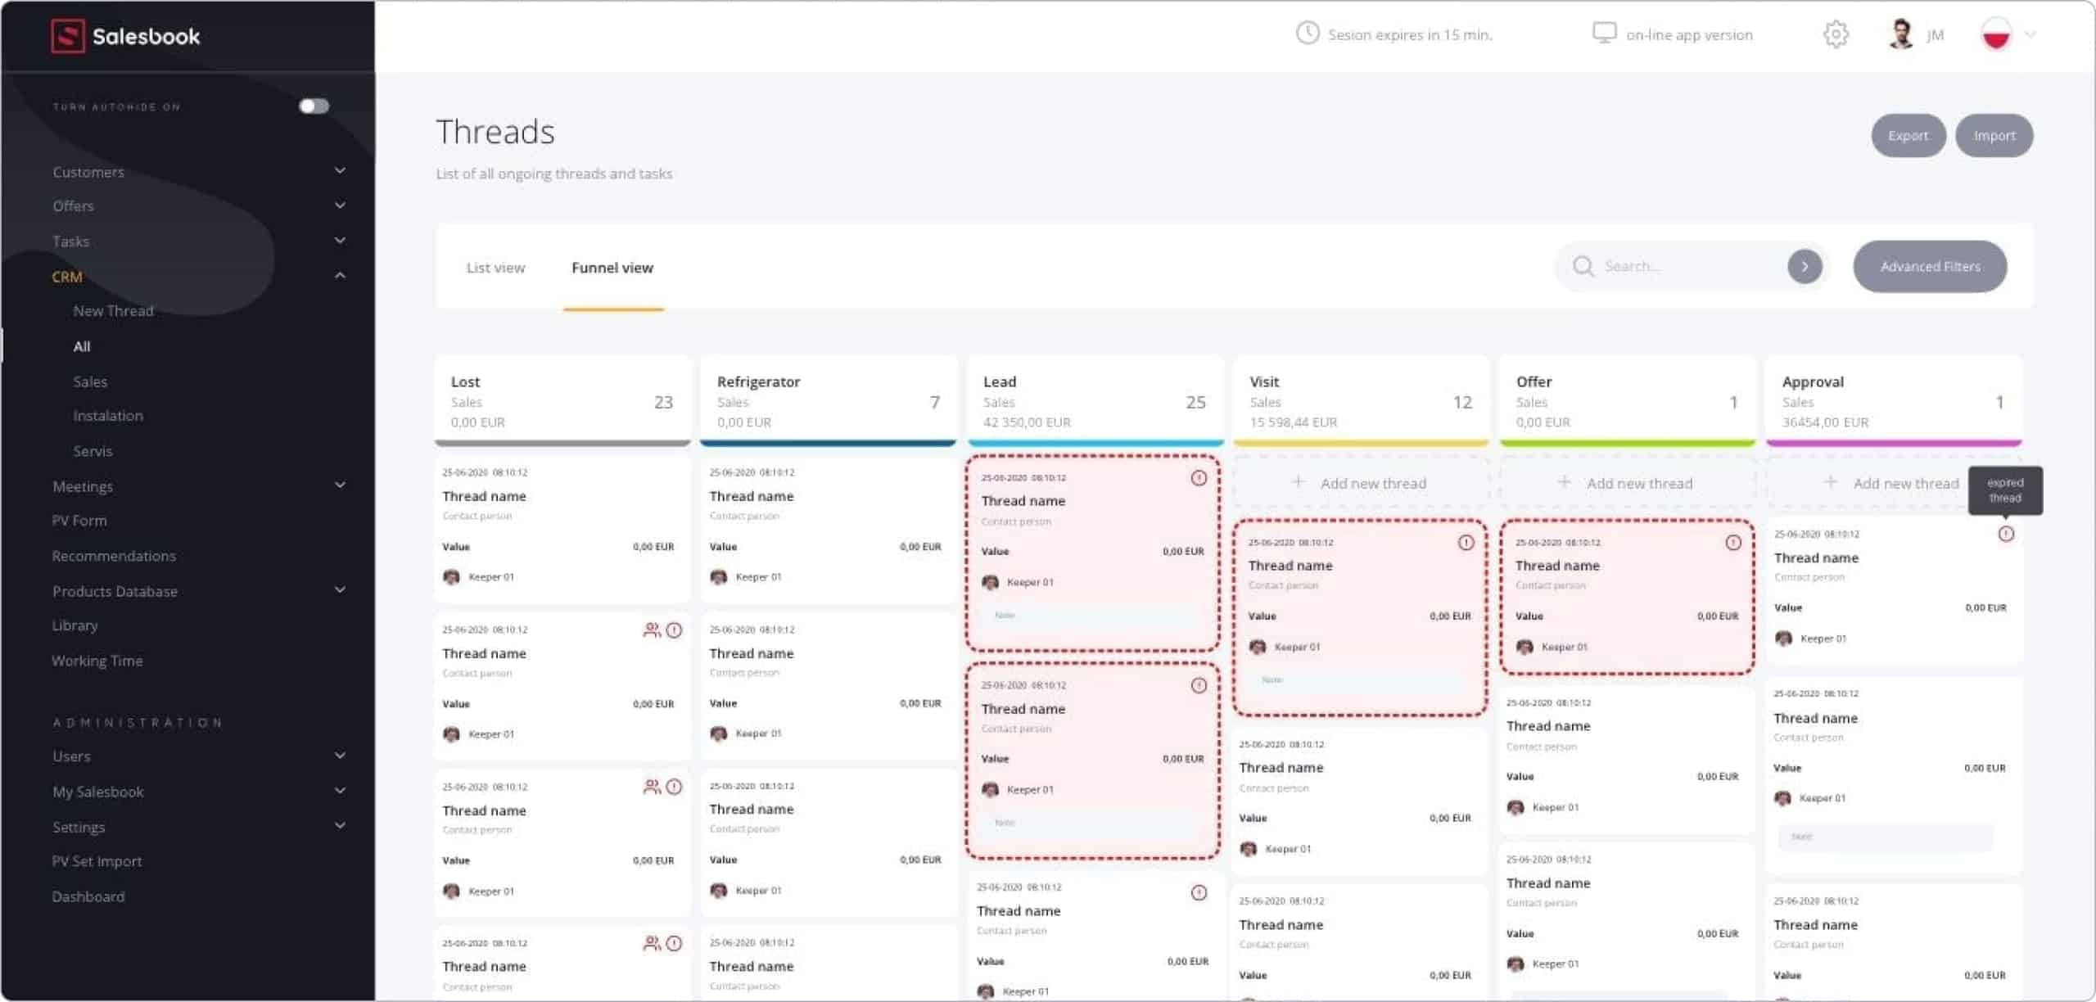Click into the Search field
The image size is (2096, 1002).
[x=1691, y=266]
